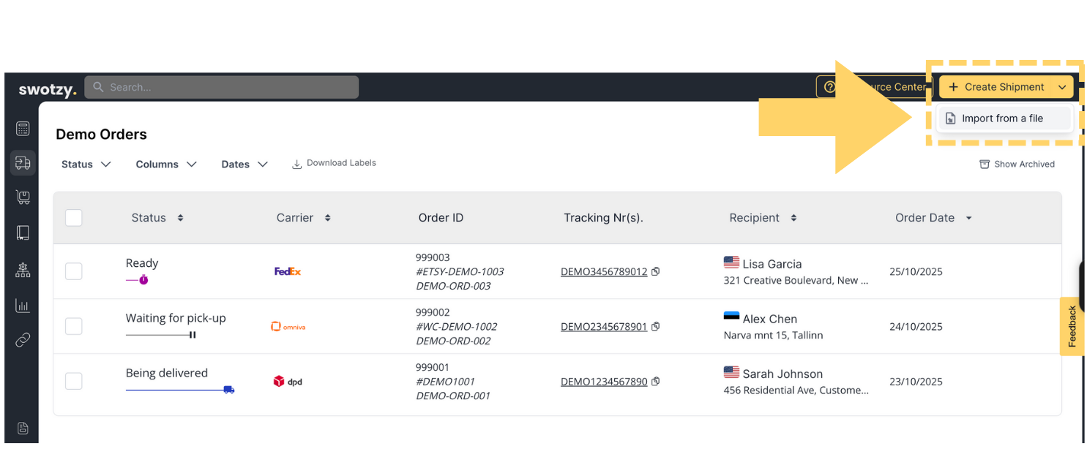Select the Sarah Johnson order checkbox
Viewport: 1087px width, 449px height.
[x=74, y=381]
